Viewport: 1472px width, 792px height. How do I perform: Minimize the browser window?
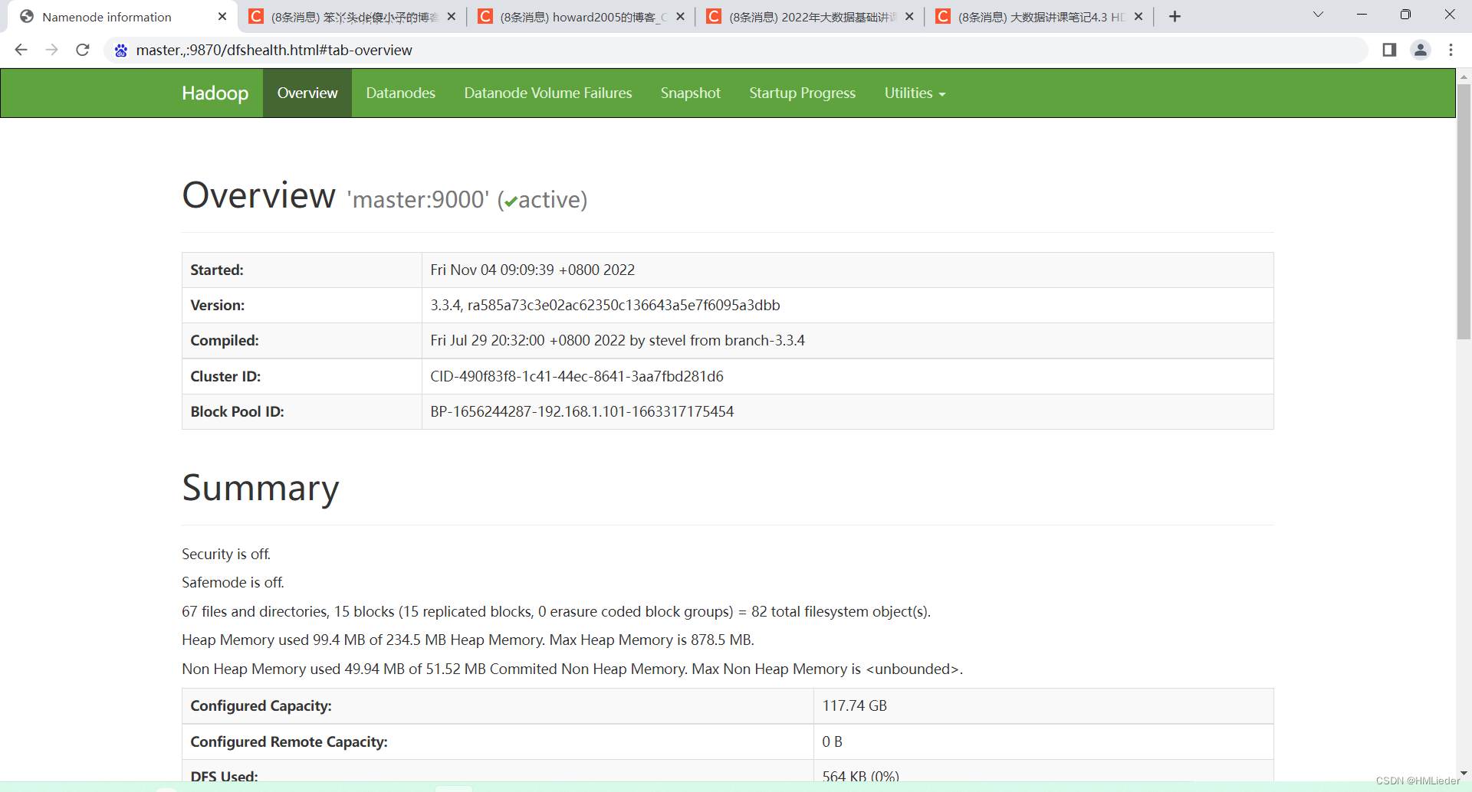pyautogui.click(x=1362, y=15)
